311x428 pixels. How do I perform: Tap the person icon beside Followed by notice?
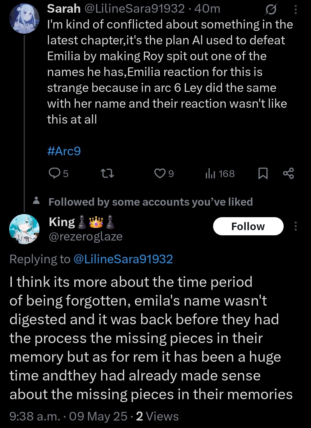[x=36, y=201]
